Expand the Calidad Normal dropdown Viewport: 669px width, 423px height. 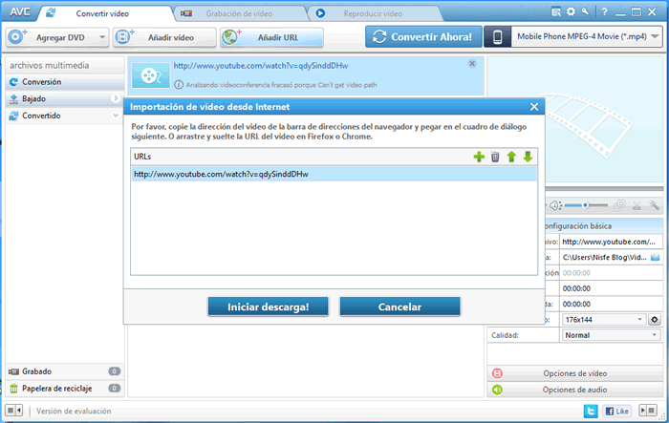[655, 336]
